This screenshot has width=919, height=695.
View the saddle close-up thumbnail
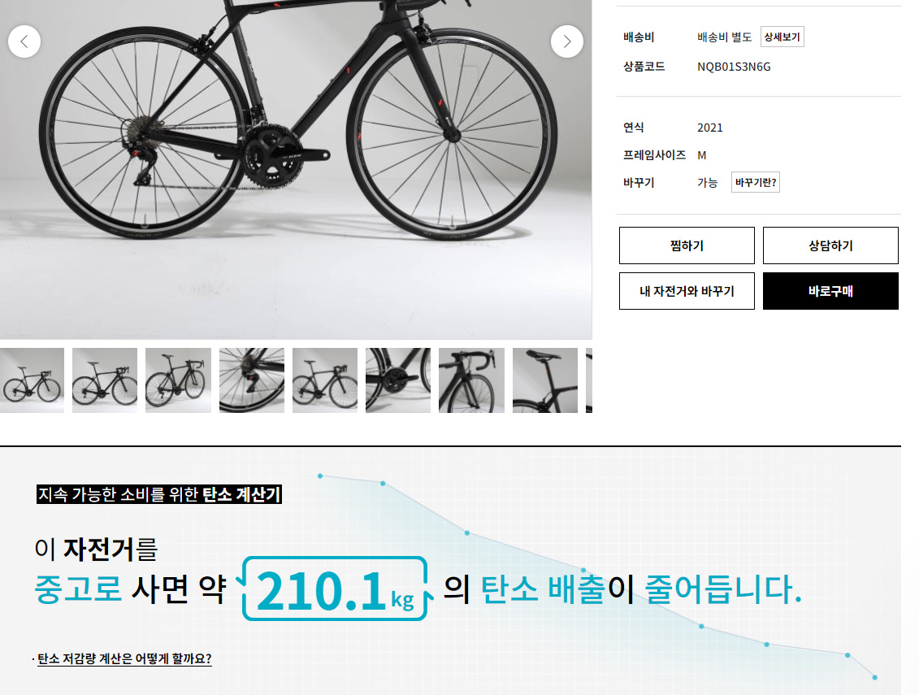(x=545, y=380)
